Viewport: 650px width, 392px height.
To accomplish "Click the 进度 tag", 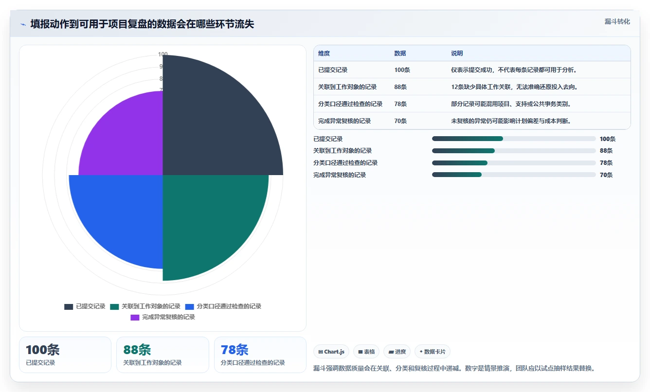I will point(397,352).
